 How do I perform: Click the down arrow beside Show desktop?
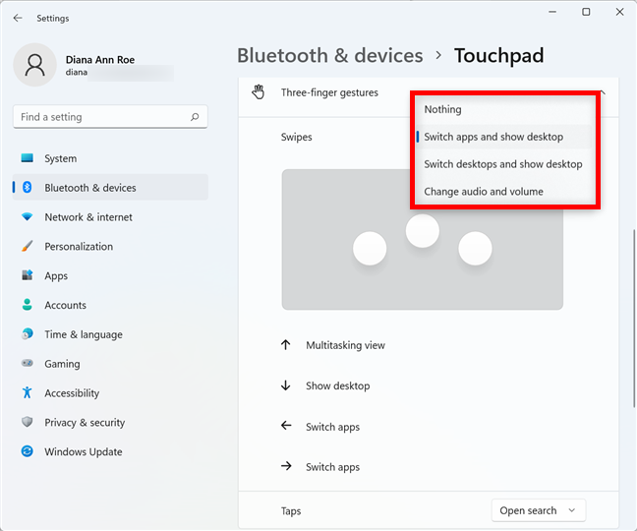[286, 385]
